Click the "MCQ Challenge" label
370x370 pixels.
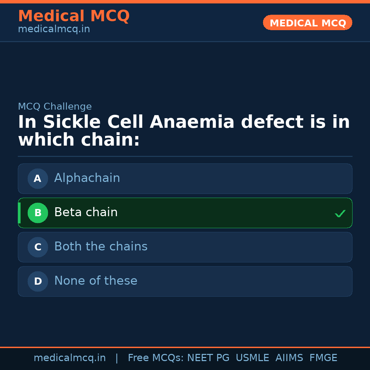pos(55,107)
